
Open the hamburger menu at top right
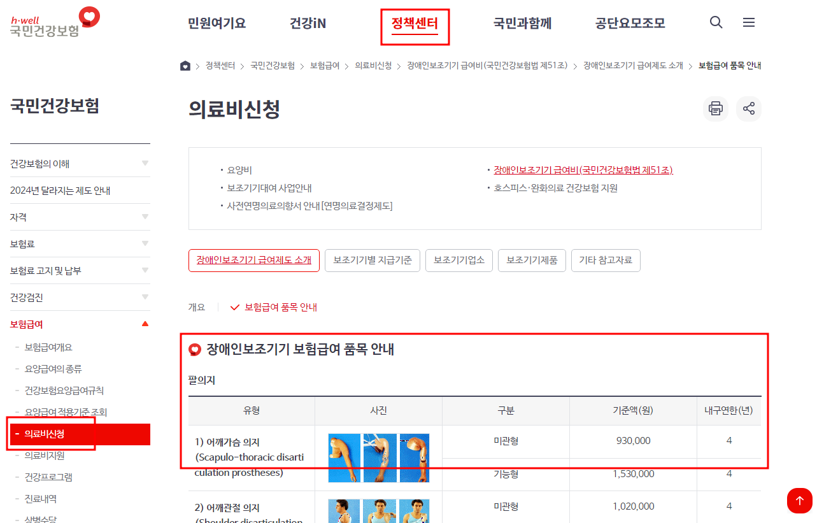749,22
